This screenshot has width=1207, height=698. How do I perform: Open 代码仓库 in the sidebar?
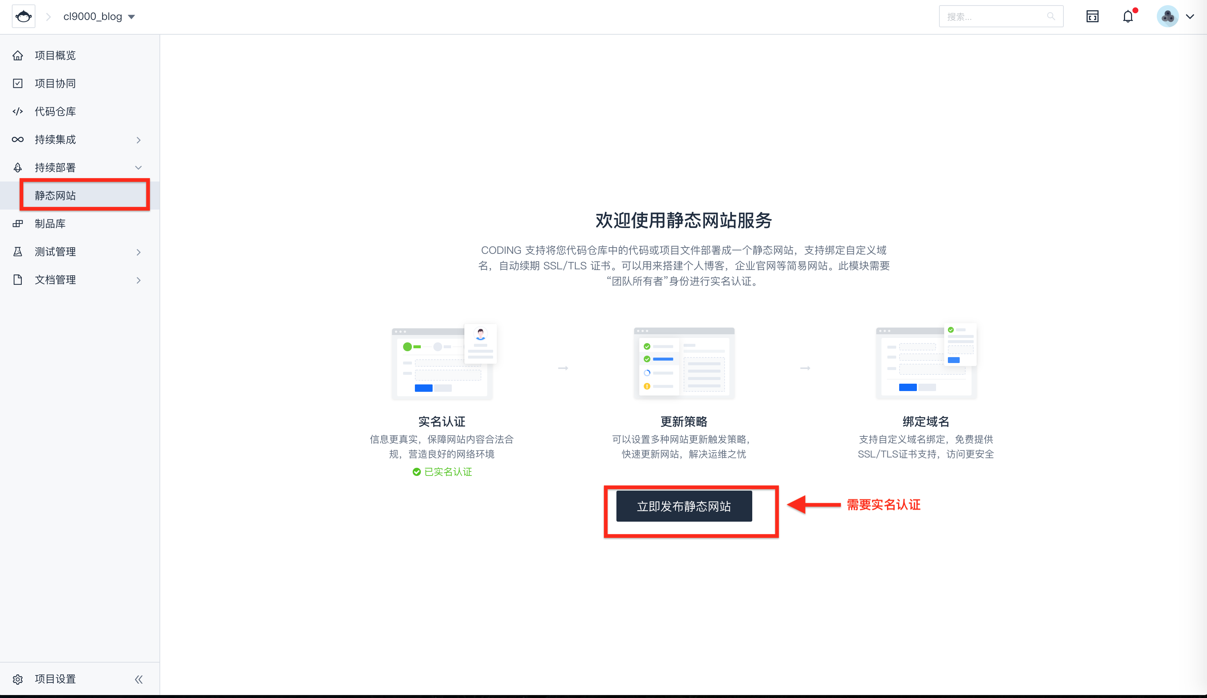[x=55, y=111]
